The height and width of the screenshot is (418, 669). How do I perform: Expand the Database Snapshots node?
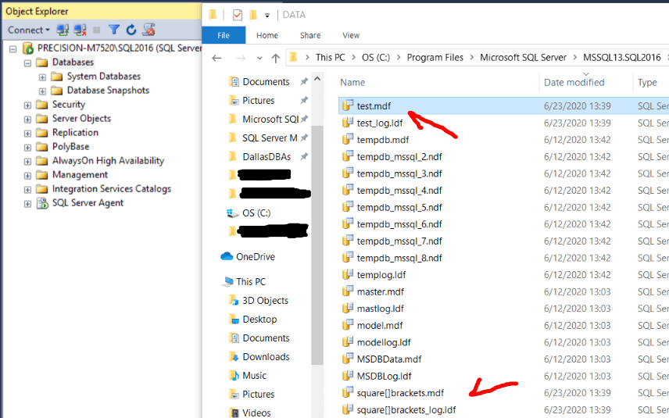point(42,91)
